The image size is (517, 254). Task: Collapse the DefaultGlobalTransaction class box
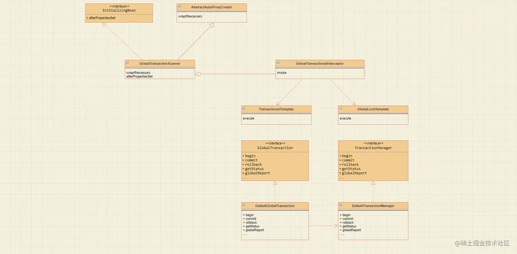pos(244,205)
